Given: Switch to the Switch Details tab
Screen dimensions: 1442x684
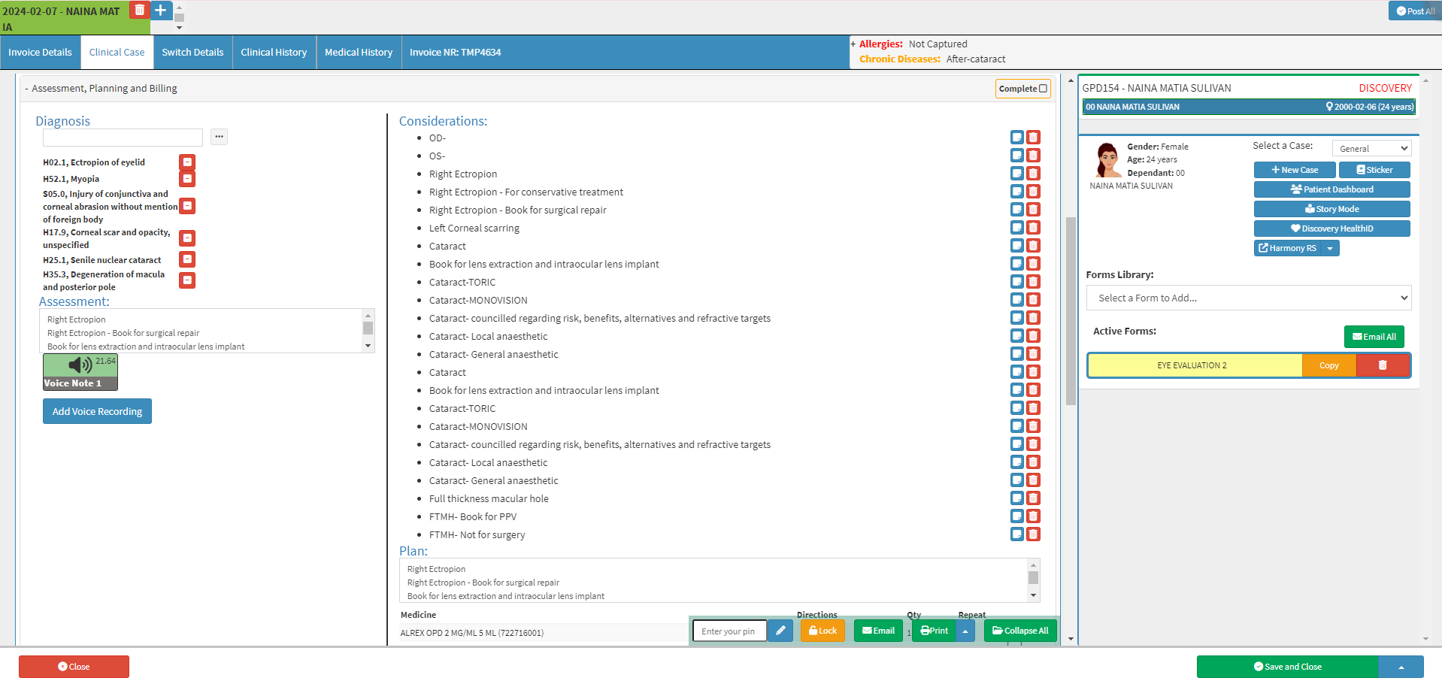Looking at the screenshot, I should [192, 53].
